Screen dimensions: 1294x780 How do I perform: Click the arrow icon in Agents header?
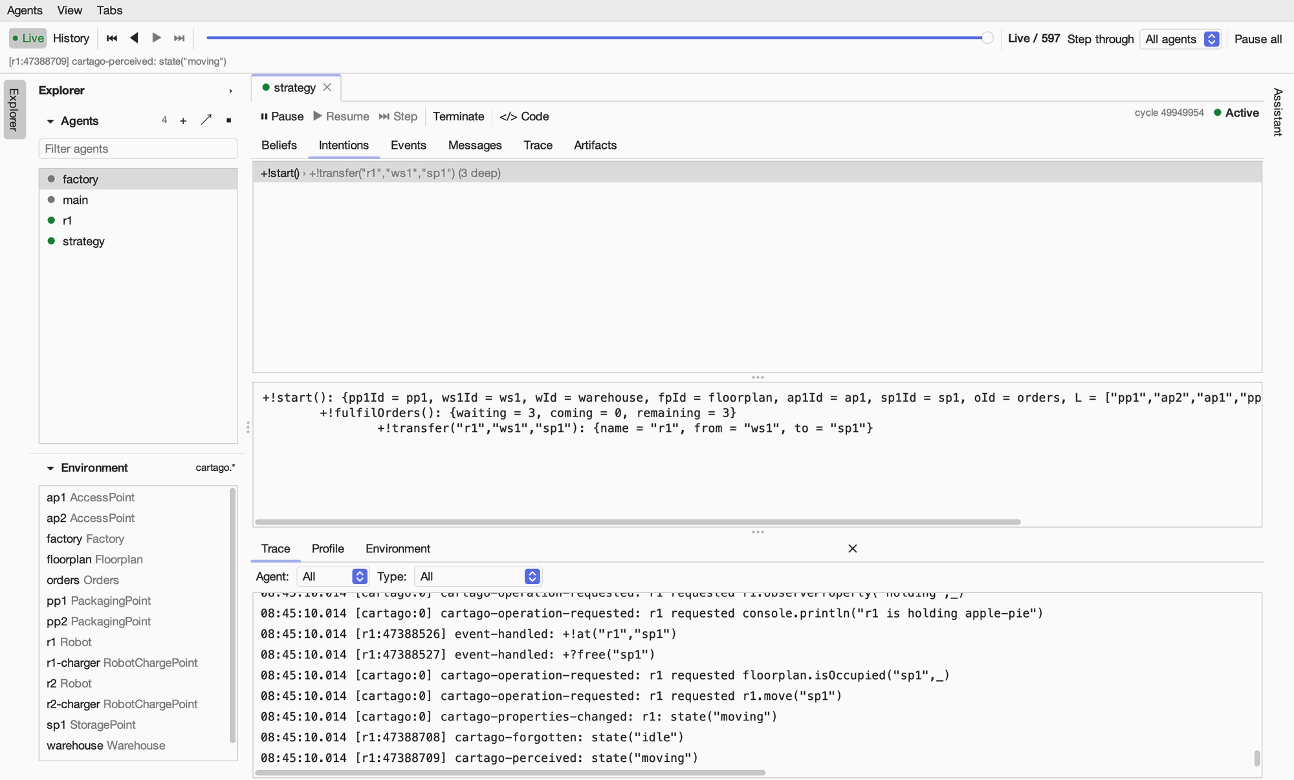[x=206, y=120]
